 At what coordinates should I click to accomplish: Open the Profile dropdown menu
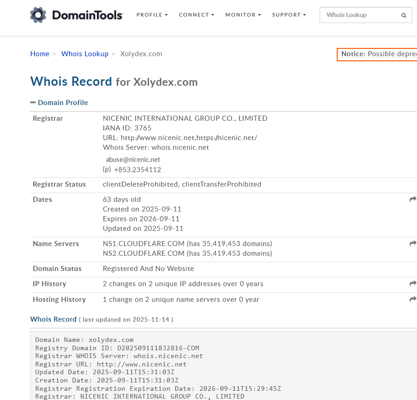tap(152, 15)
